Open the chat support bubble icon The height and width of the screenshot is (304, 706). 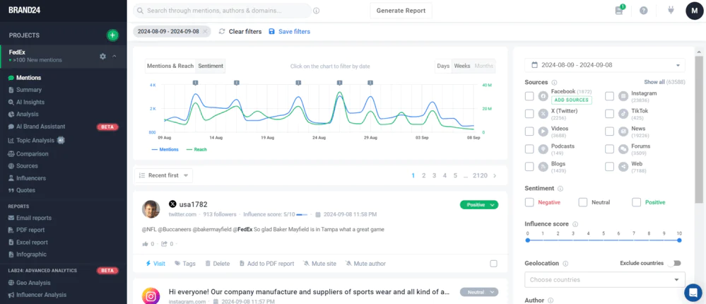pyautogui.click(x=693, y=291)
